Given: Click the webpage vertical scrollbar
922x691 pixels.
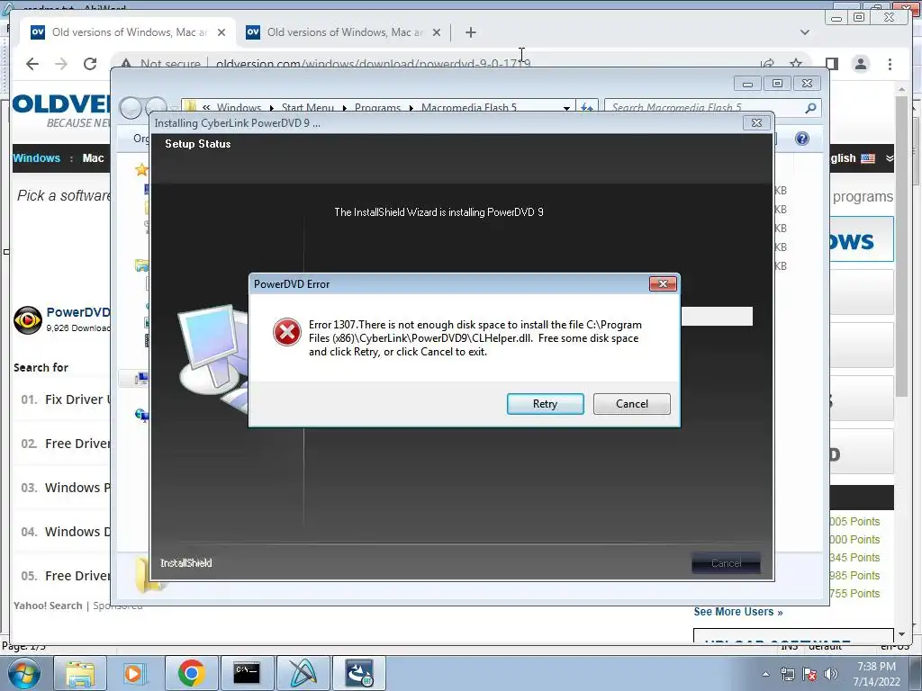Looking at the screenshot, I should [901, 247].
